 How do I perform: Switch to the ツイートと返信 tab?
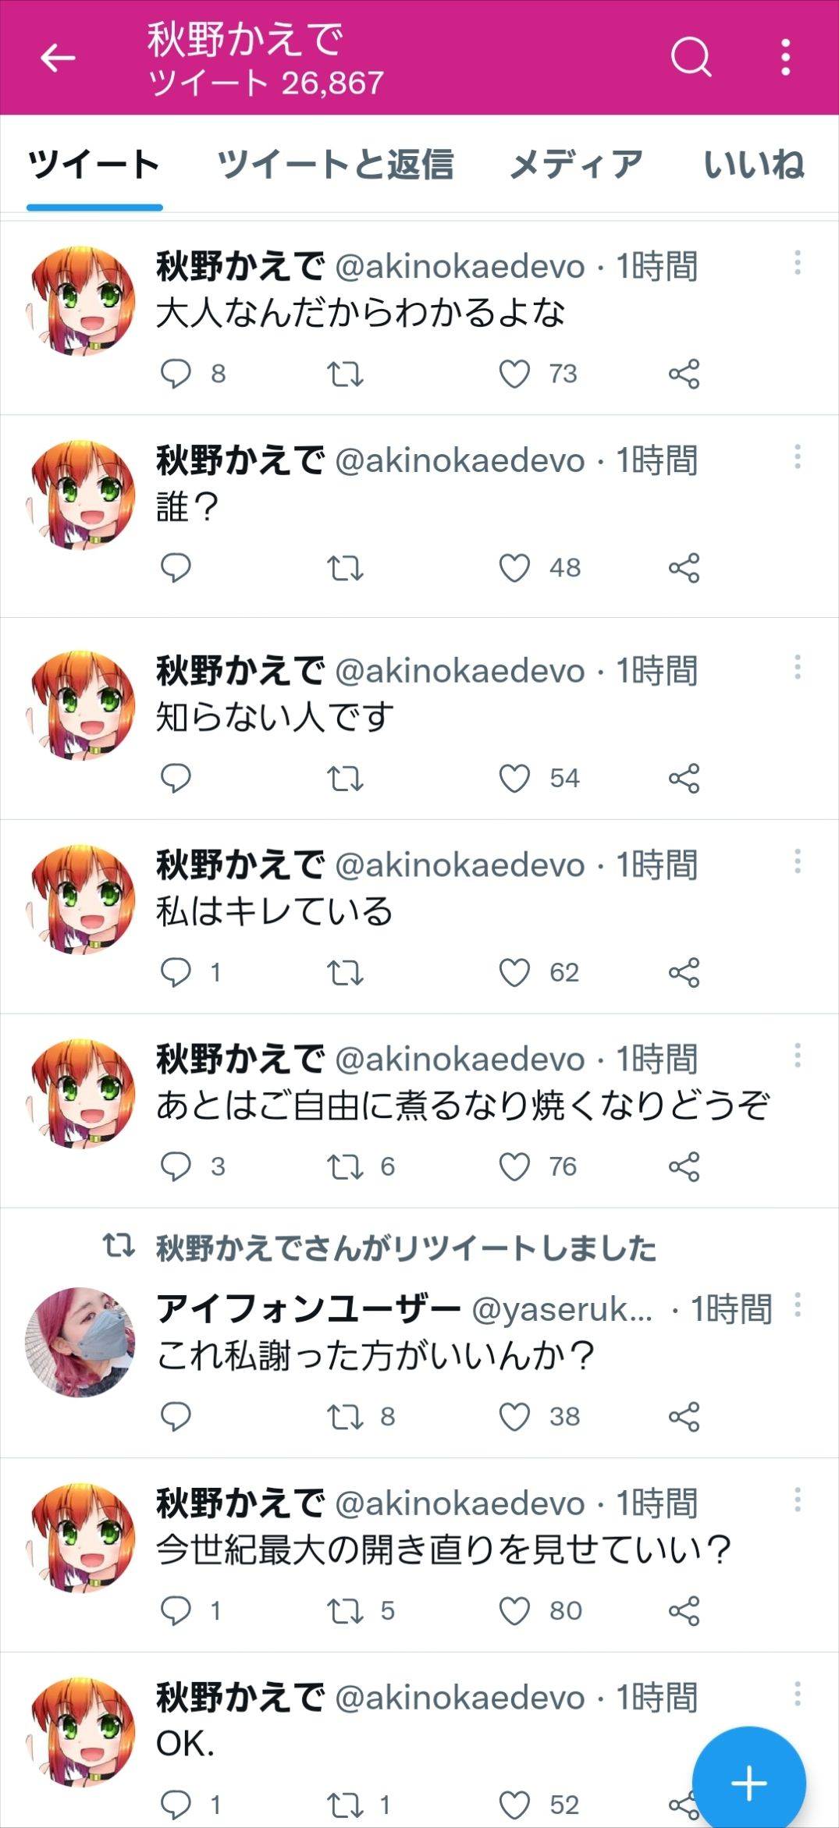(x=335, y=165)
